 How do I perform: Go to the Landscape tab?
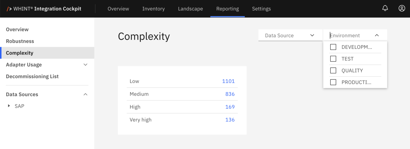190,9
